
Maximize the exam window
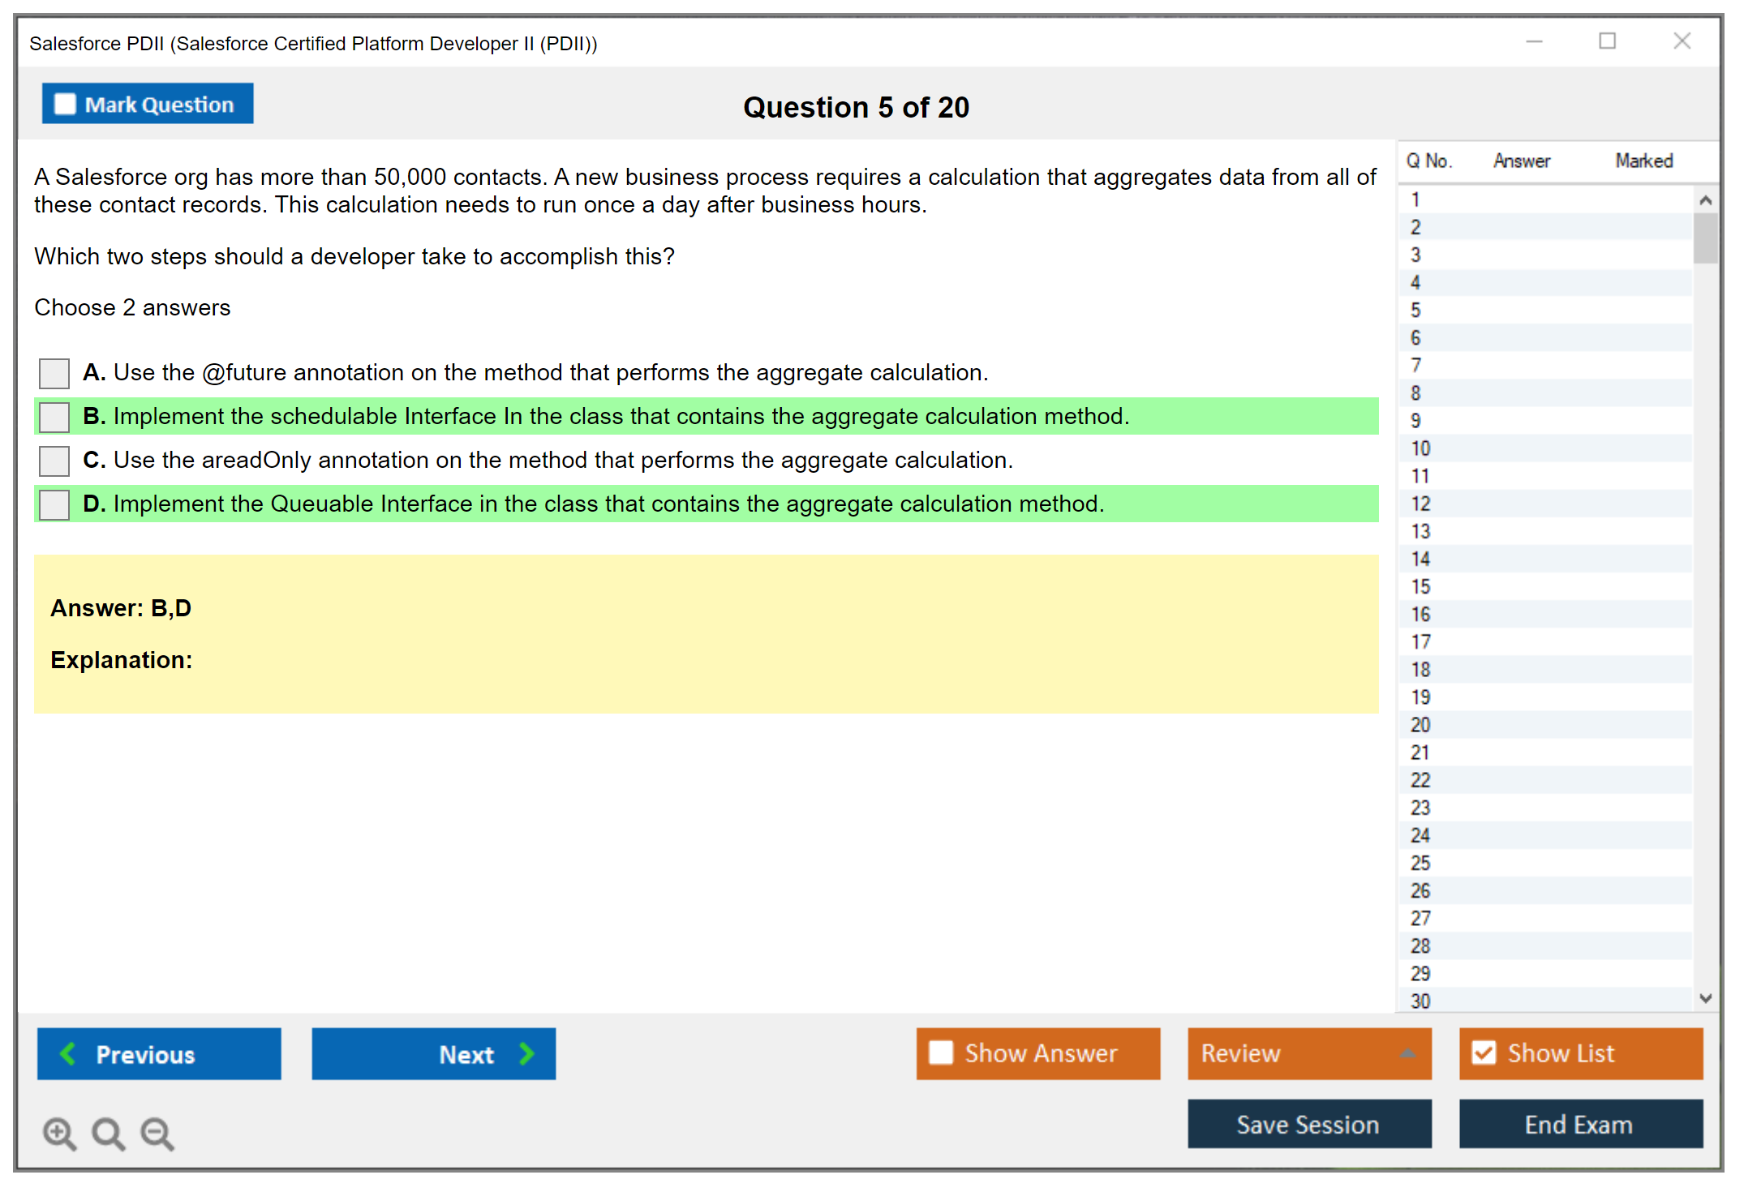tap(1607, 41)
